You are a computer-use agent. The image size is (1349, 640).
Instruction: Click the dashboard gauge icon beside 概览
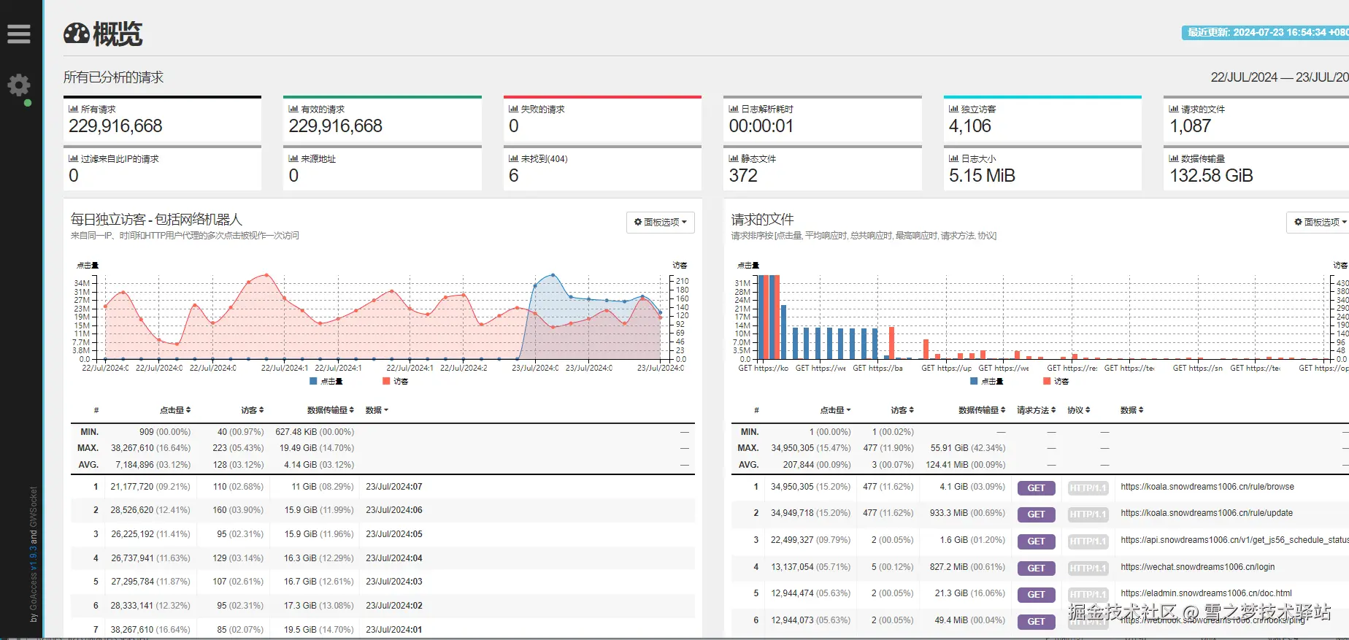click(x=77, y=34)
